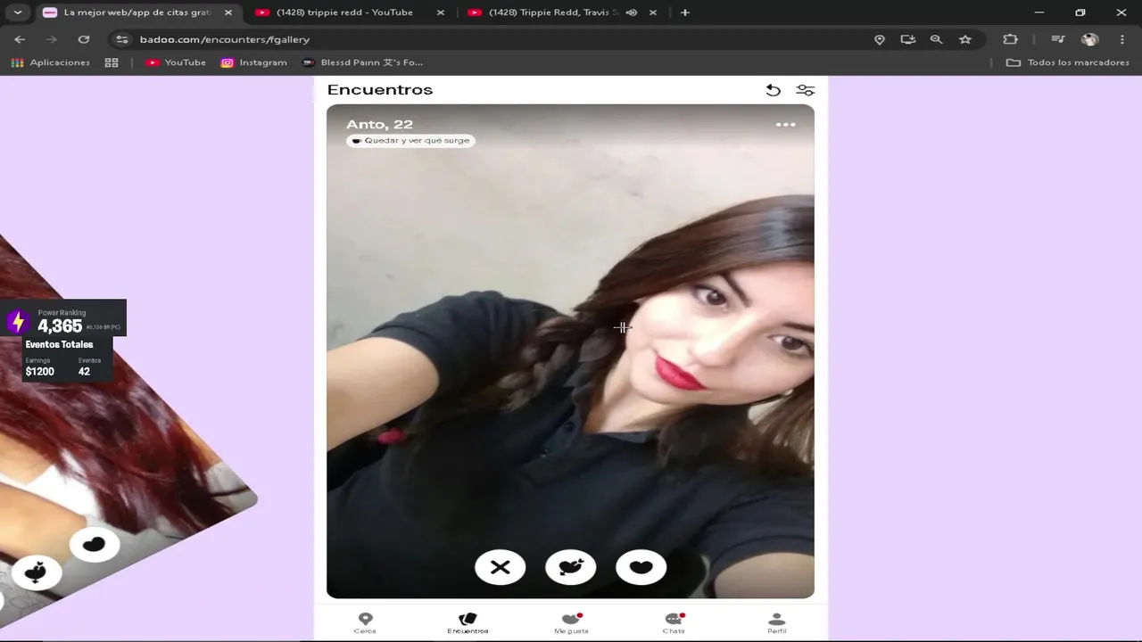
Task: Undo the last vote with the rewind arrow
Action: point(774,90)
